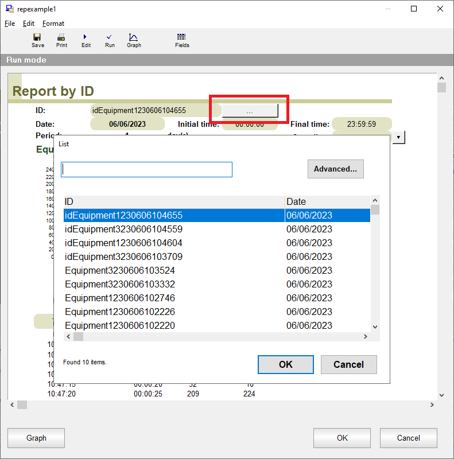Click the Run toolbar icon
The image size is (454, 459).
point(110,40)
